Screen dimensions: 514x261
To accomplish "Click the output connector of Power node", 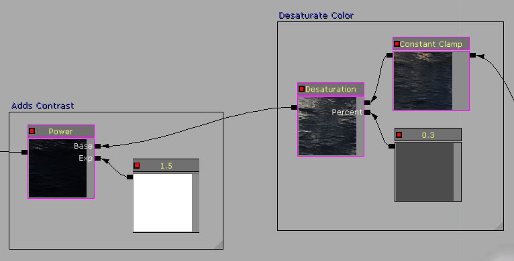I will click(25, 152).
